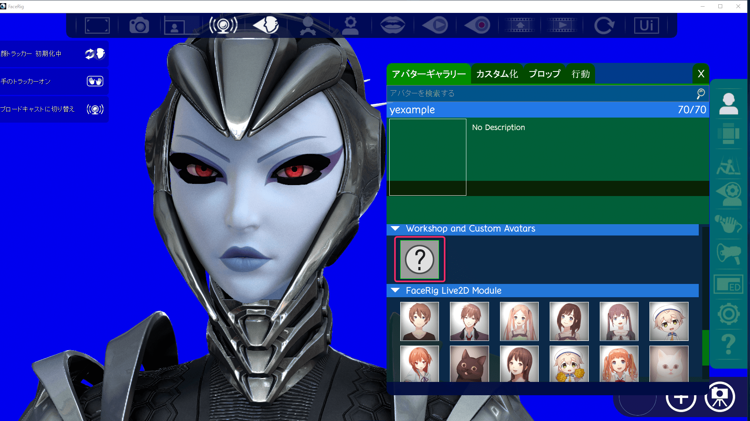Open the プロップ tab

tap(544, 74)
